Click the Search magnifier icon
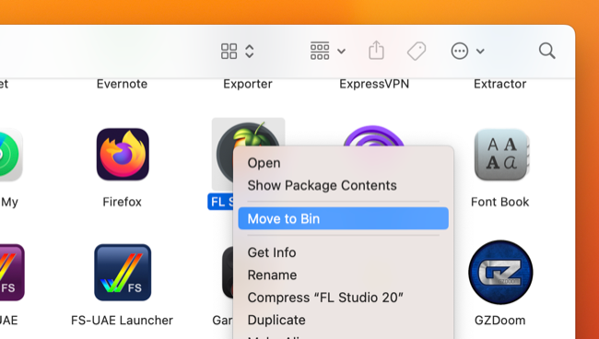 point(547,51)
